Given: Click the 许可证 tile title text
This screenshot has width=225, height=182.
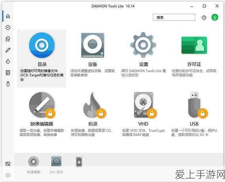Looking at the screenshot, I should [x=194, y=64].
